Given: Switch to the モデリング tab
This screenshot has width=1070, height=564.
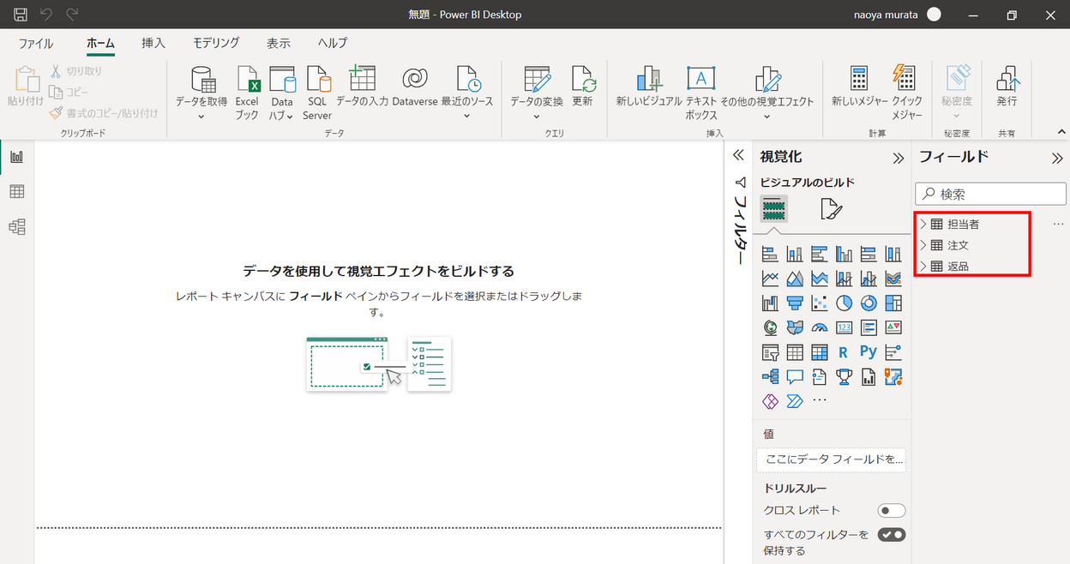Looking at the screenshot, I should 216,43.
